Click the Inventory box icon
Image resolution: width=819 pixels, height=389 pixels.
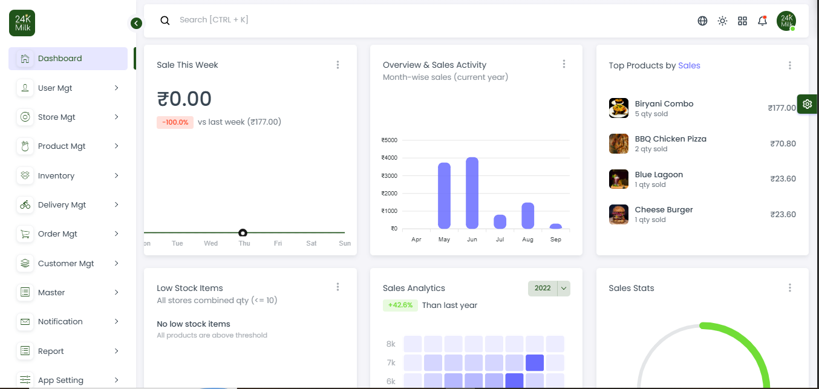pos(25,175)
